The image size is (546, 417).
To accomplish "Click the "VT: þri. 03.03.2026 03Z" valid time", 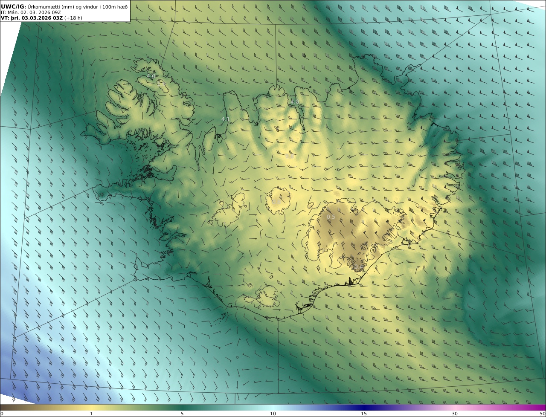I will click(32, 18).
